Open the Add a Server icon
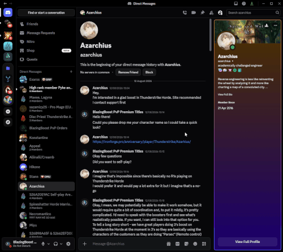 click(8, 111)
